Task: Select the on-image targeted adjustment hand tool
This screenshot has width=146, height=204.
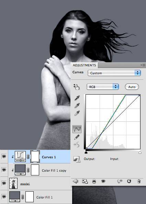Action: click(77, 87)
